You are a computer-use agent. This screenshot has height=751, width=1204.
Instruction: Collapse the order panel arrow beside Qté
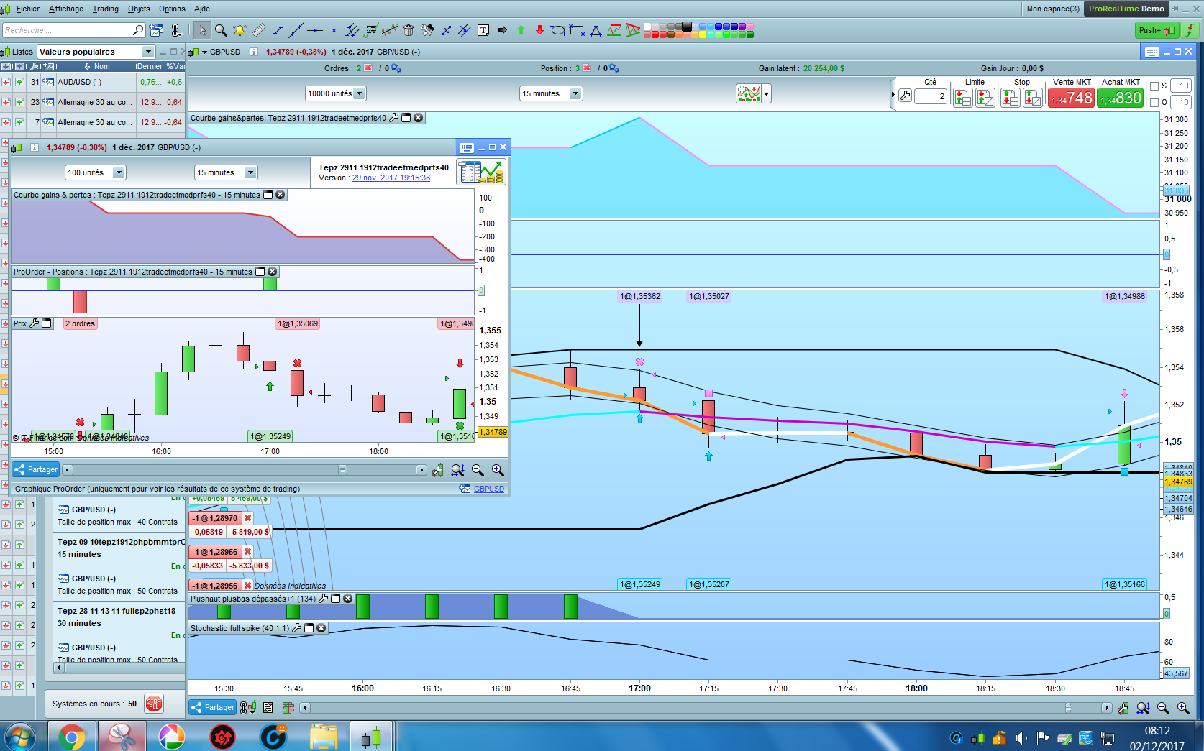893,95
